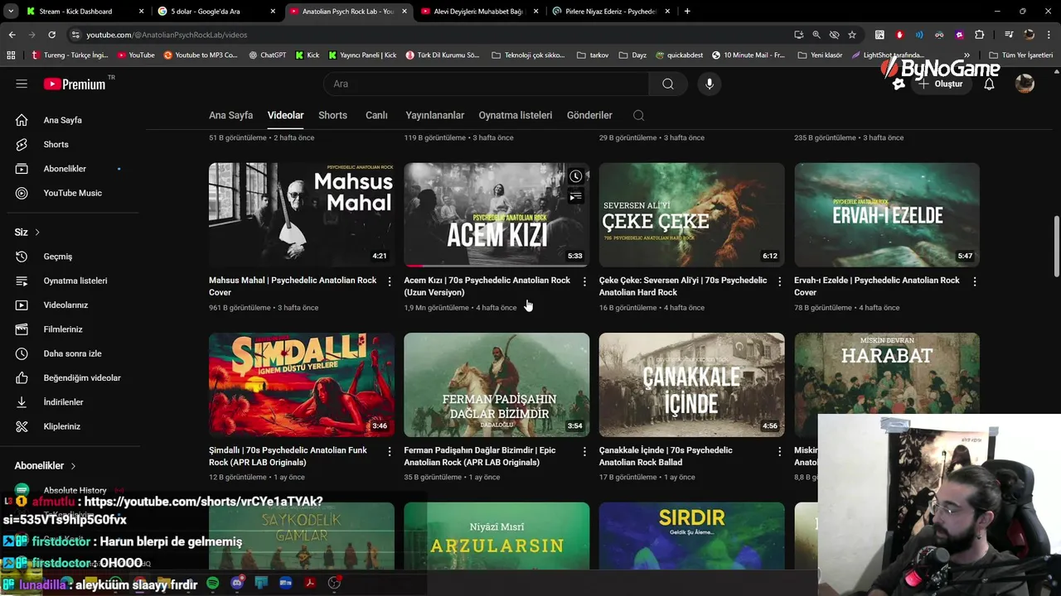This screenshot has width=1061, height=596.
Task: Switch to the Gönderiler tab
Action: pyautogui.click(x=589, y=115)
